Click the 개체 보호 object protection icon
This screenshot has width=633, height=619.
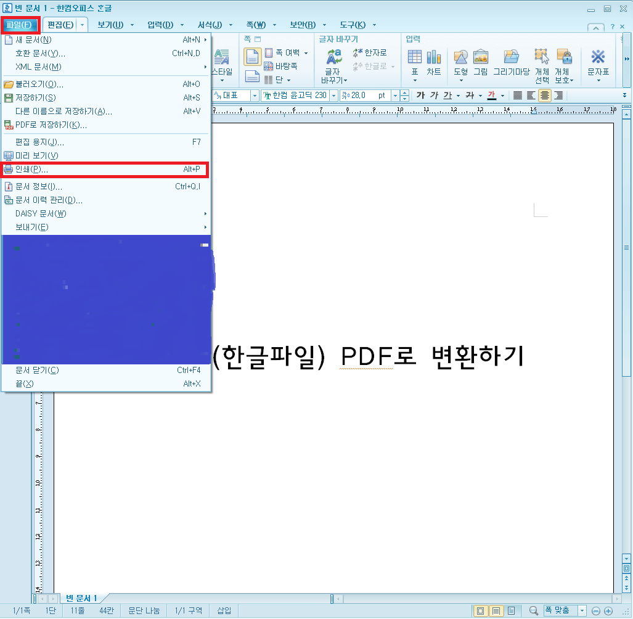pos(565,62)
